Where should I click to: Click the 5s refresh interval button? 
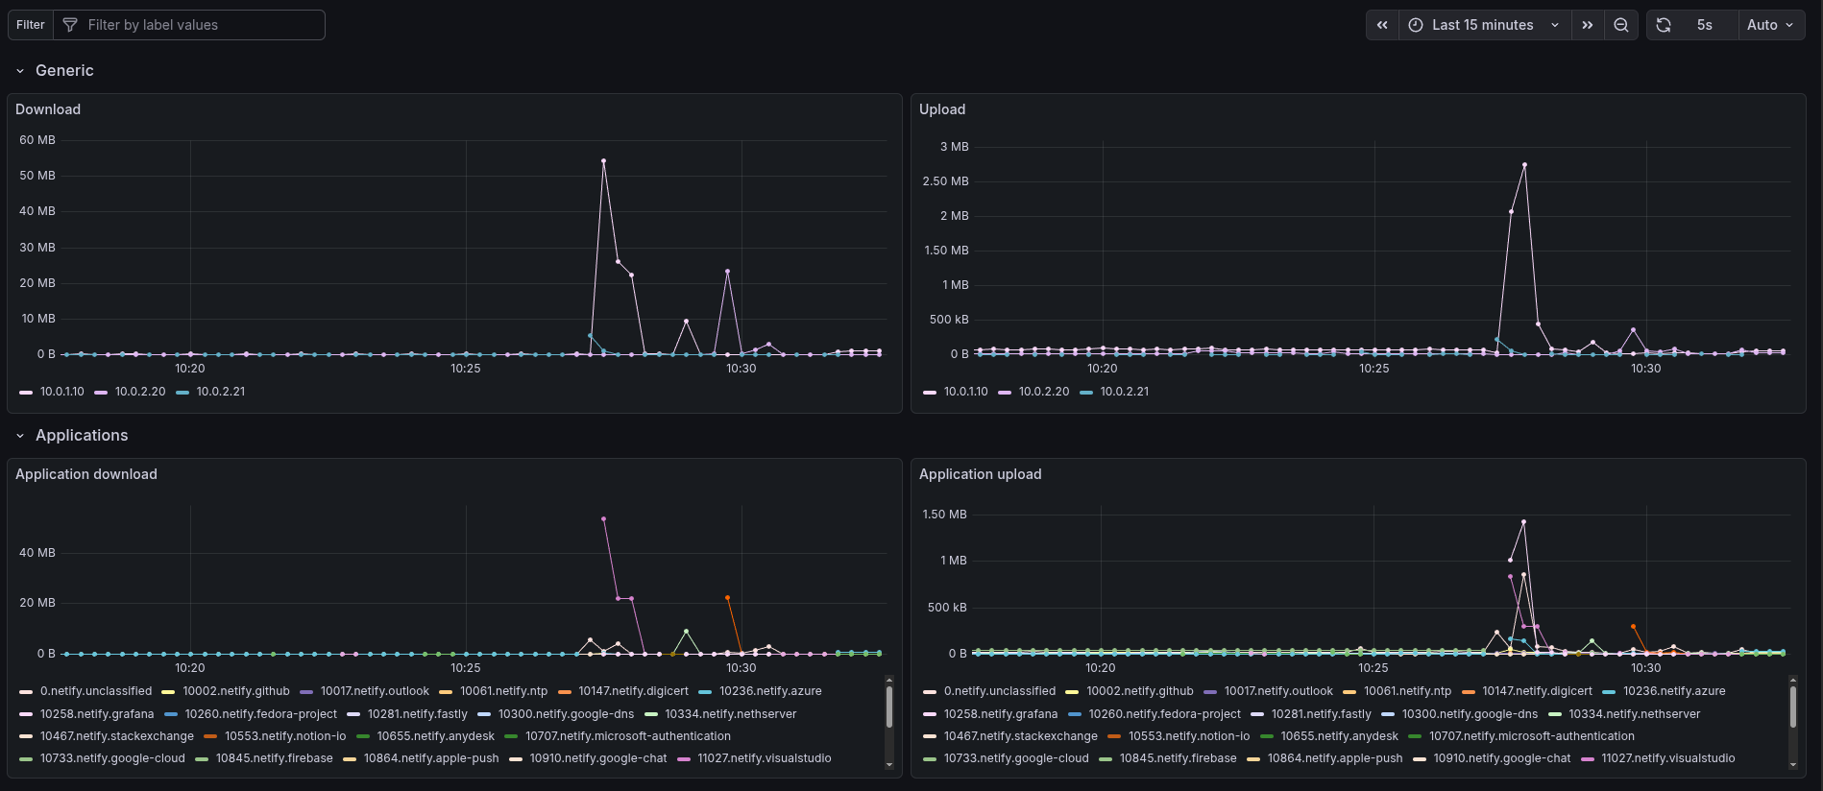[1704, 25]
